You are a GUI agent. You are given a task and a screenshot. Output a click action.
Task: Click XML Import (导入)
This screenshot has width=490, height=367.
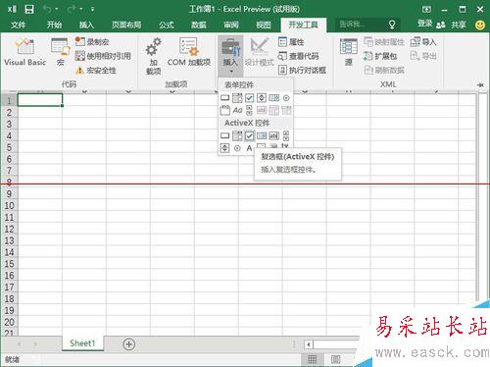click(423, 42)
